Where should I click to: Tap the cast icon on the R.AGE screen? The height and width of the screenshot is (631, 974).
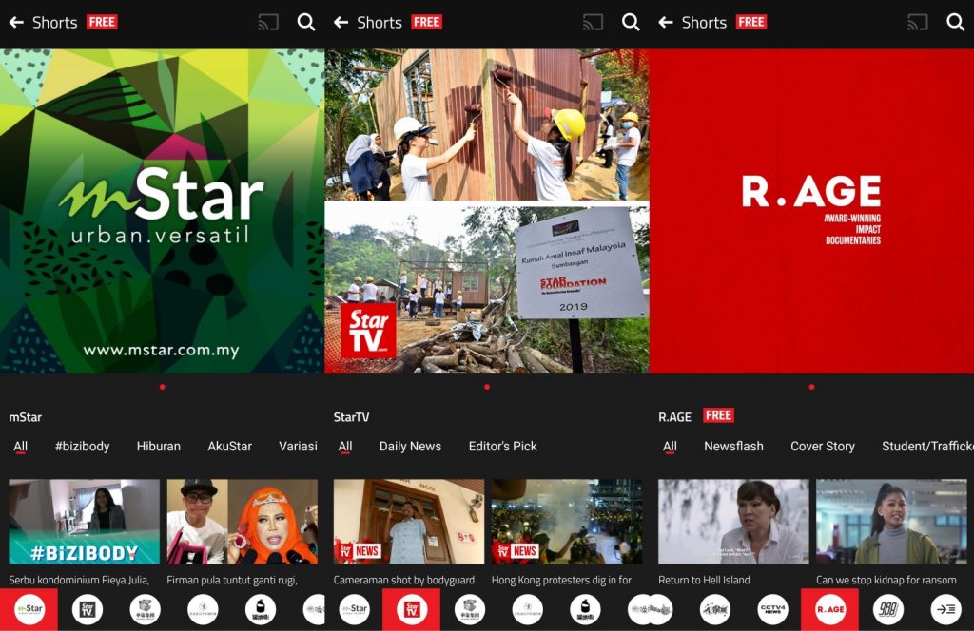point(918,23)
